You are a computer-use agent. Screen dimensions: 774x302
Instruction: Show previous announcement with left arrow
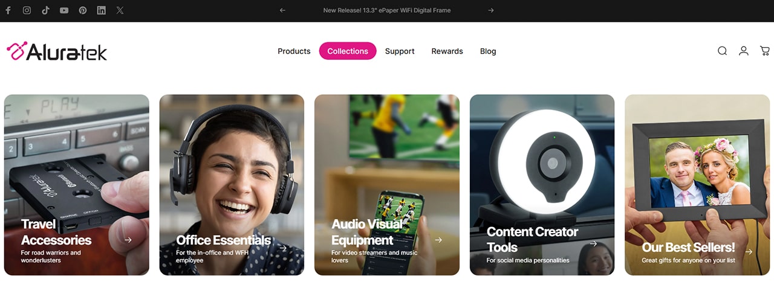(x=282, y=10)
